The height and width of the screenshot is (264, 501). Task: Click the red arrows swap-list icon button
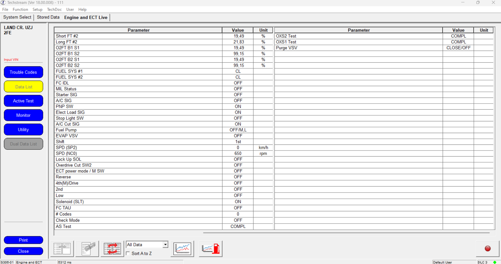(112, 249)
